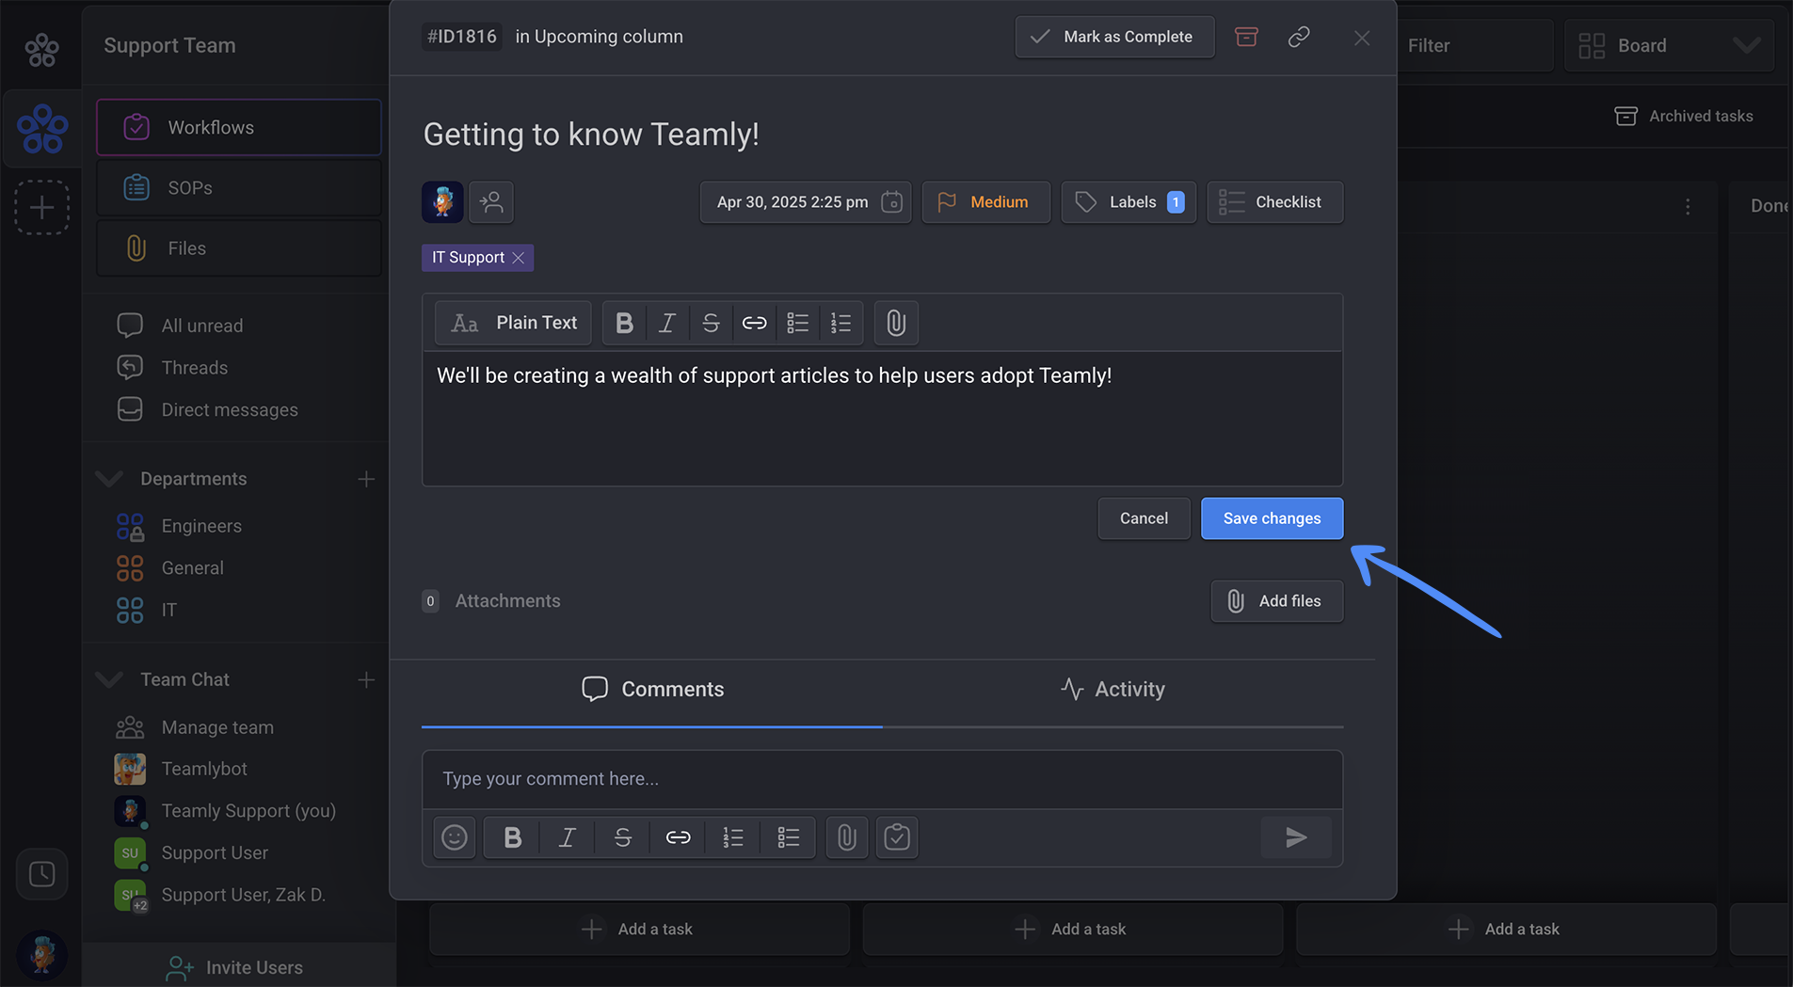Viewport: 1793px width, 987px height.
Task: Open Teamly Support (you) chat
Action: tap(248, 811)
